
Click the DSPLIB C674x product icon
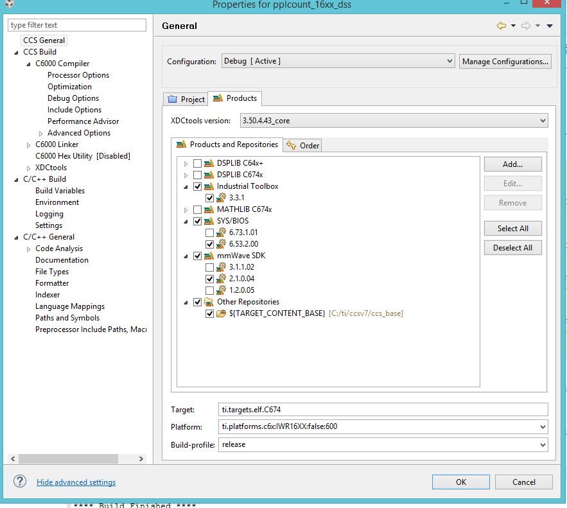209,175
